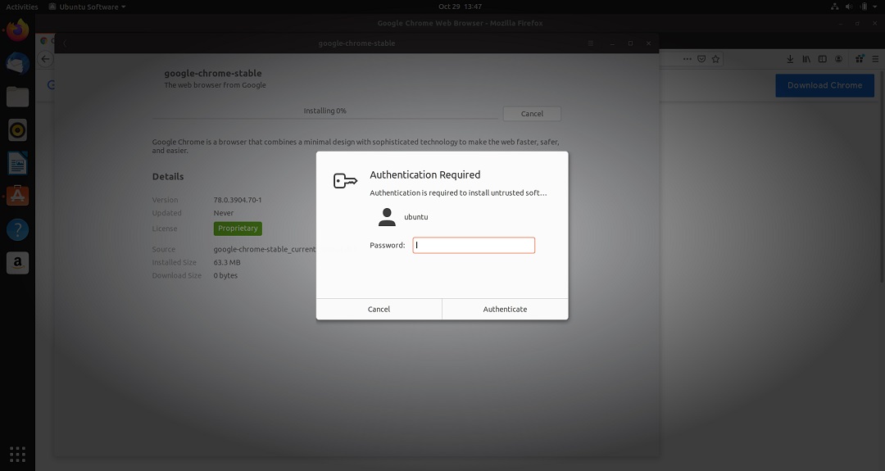Screen dimensions: 885x471
Task: Cancel the Authentication Required dialog
Action: [379, 309]
